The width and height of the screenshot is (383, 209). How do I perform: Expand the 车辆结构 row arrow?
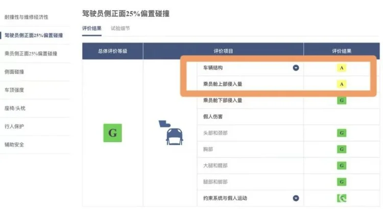coord(296,68)
